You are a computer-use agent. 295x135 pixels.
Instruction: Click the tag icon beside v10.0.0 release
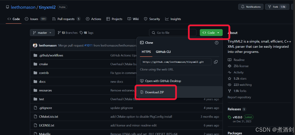[x=230, y=117]
